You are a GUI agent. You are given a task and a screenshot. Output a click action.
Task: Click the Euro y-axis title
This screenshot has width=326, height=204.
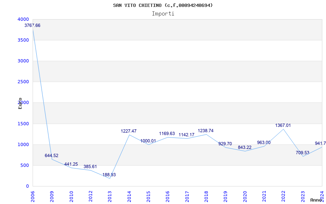coord(20,103)
